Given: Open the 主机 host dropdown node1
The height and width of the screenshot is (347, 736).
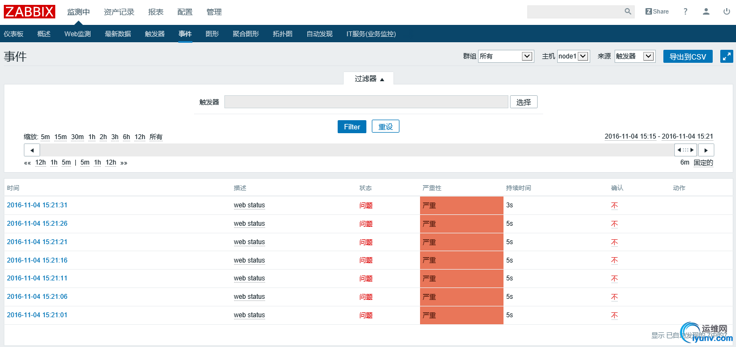Looking at the screenshot, I should pyautogui.click(x=573, y=56).
